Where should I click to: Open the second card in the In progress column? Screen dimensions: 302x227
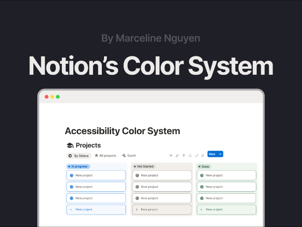(96, 187)
